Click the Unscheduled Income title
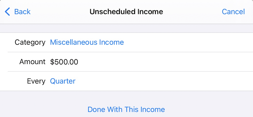The image size is (253, 117). click(126, 12)
